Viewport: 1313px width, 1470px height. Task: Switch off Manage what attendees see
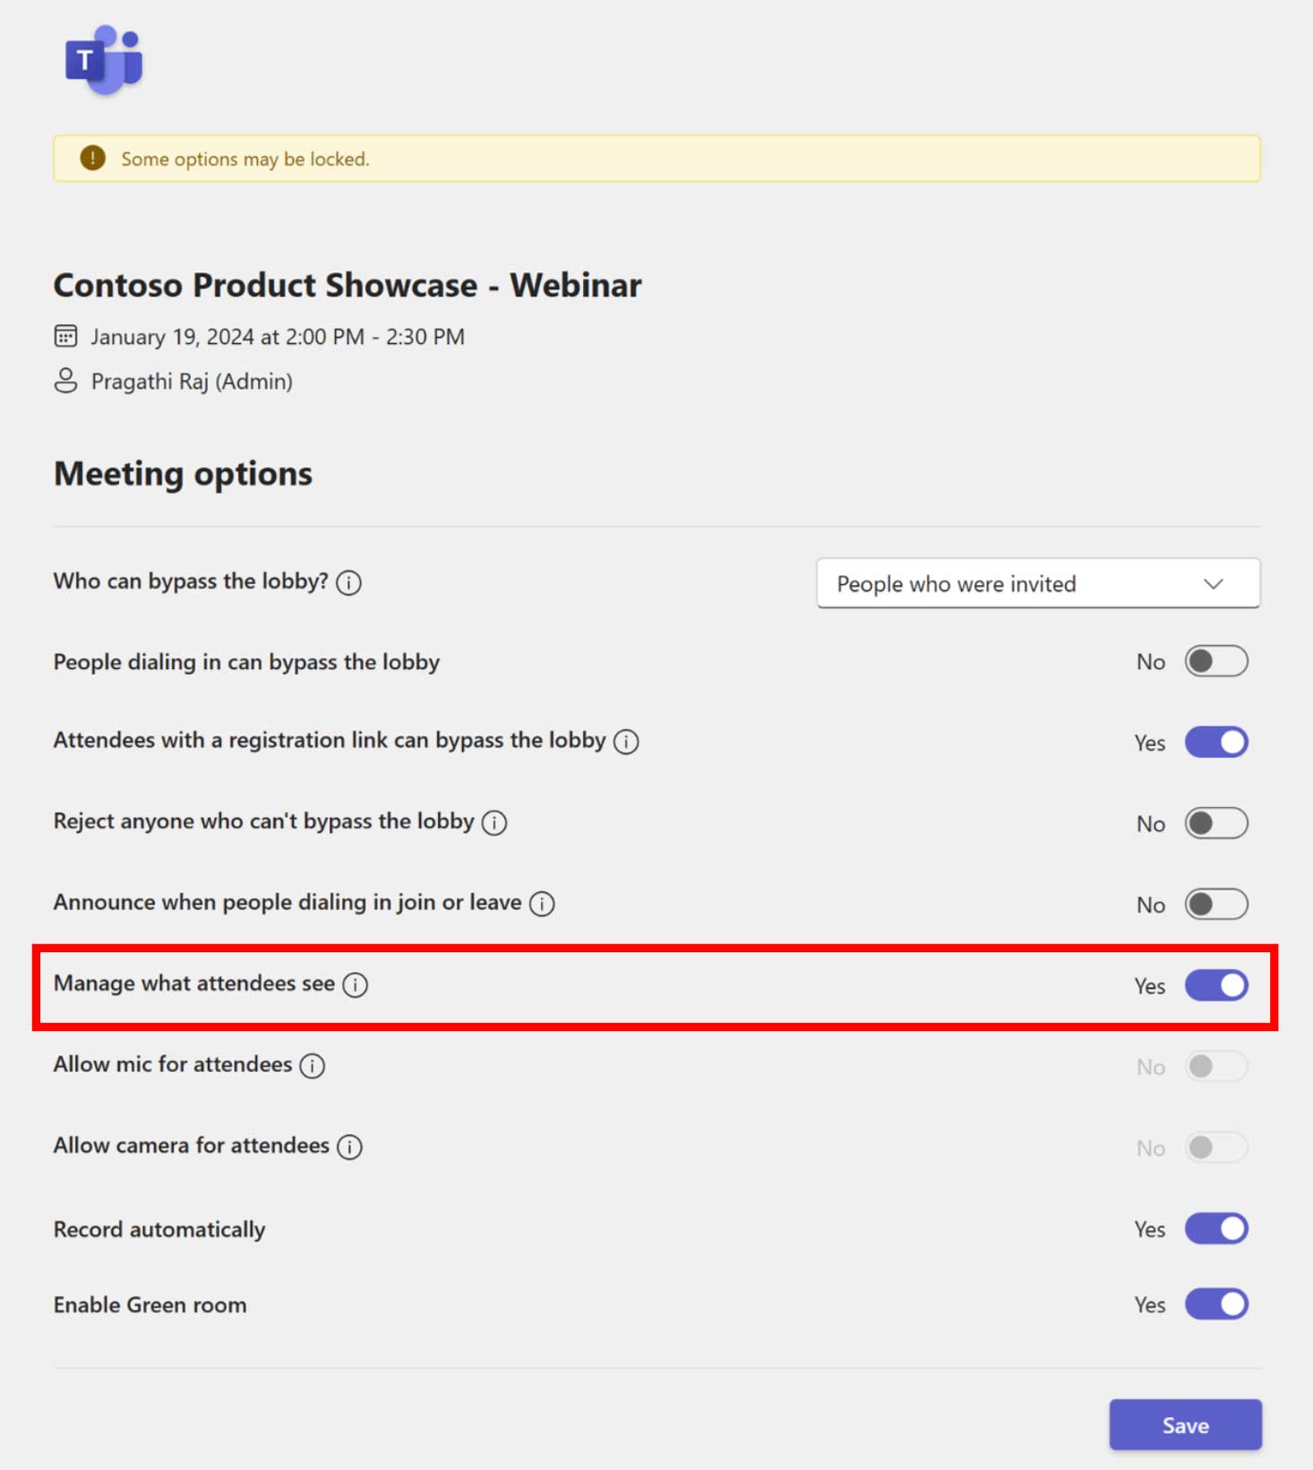coord(1216,985)
